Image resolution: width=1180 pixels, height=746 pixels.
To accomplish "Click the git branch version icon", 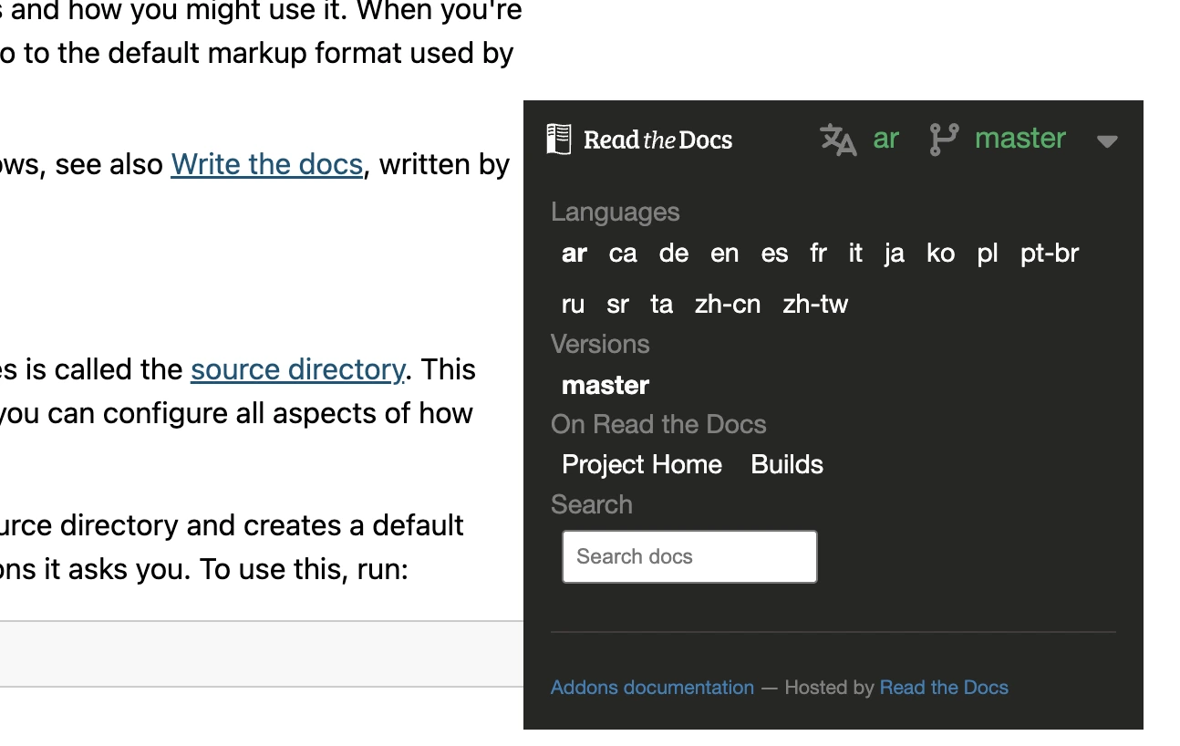I will (944, 140).
